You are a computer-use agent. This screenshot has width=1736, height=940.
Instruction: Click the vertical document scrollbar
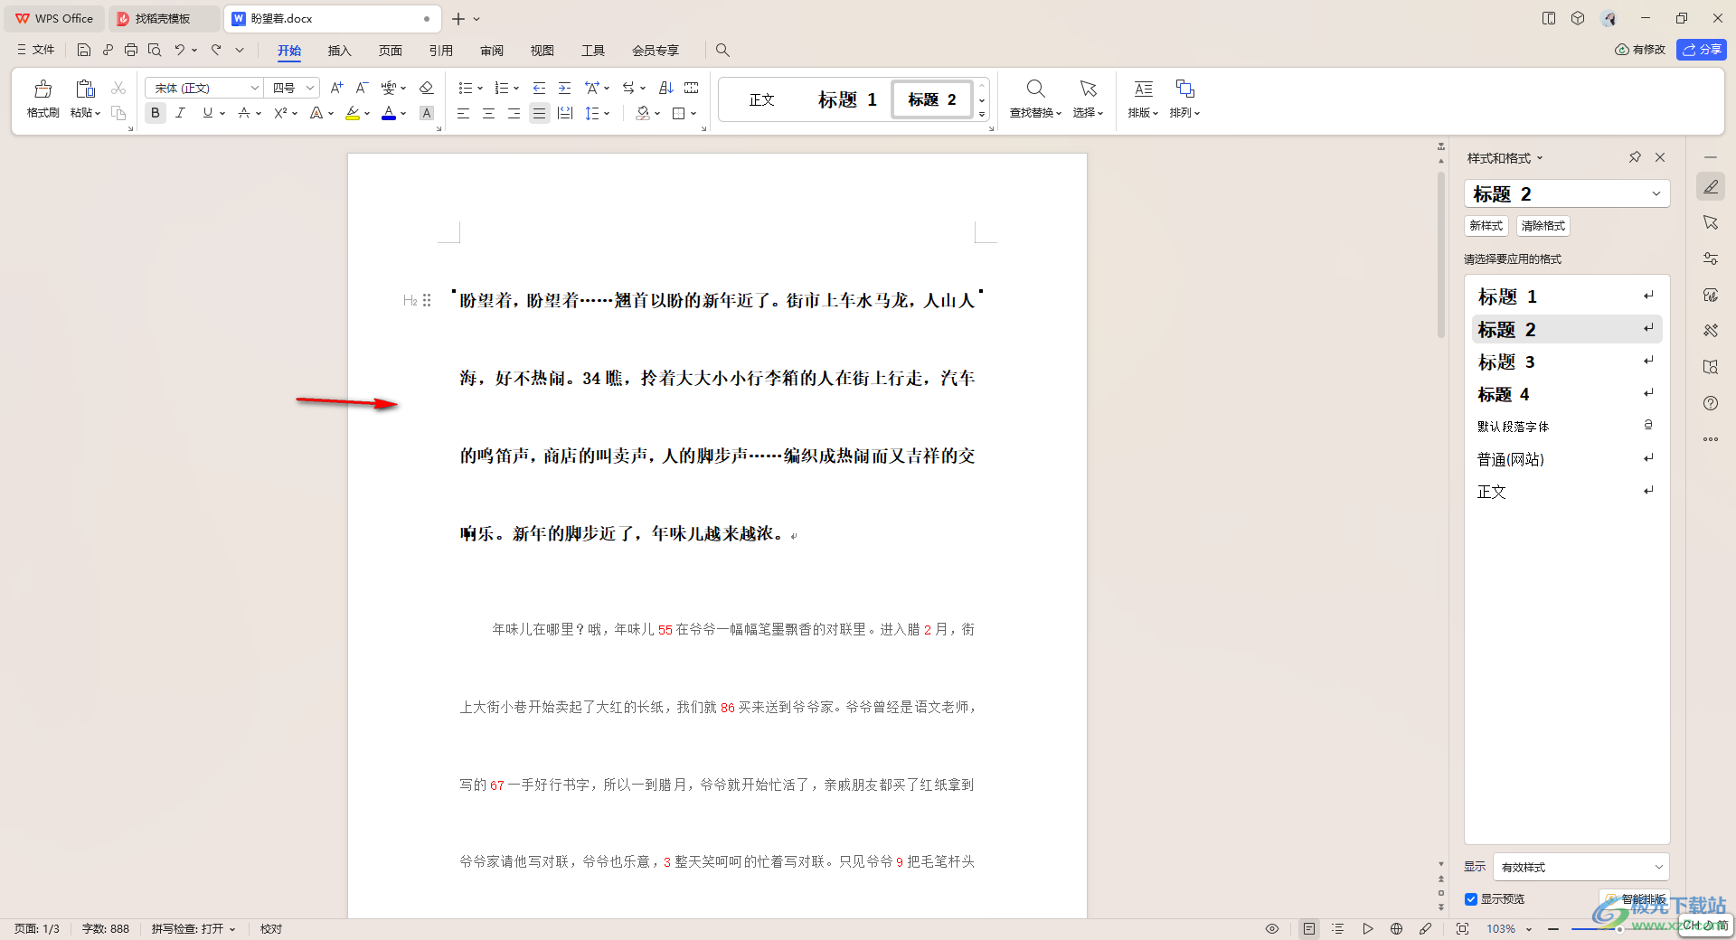coord(1441,257)
